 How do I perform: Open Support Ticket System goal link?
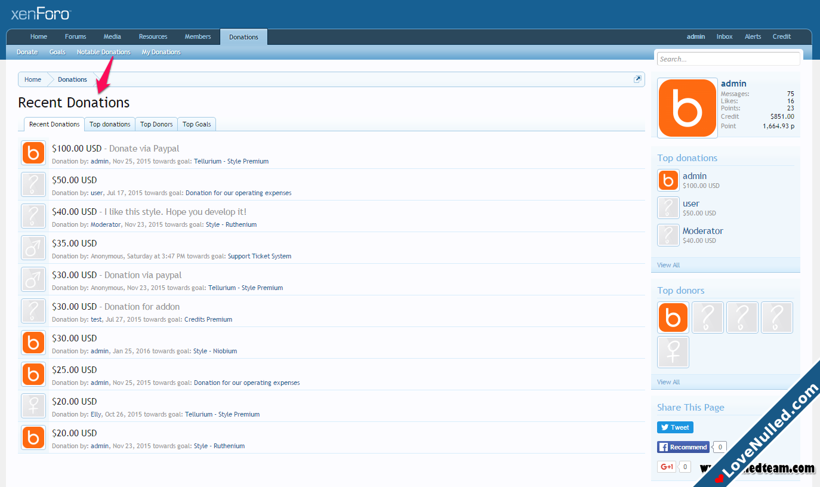pos(260,256)
